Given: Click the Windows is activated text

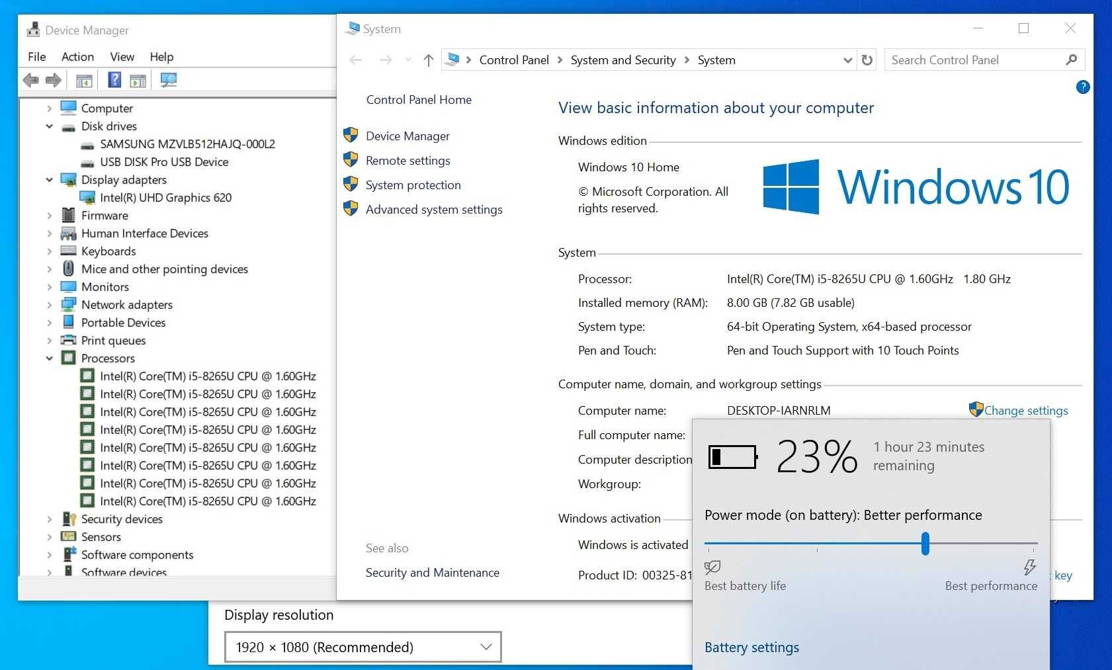Looking at the screenshot, I should click(633, 545).
